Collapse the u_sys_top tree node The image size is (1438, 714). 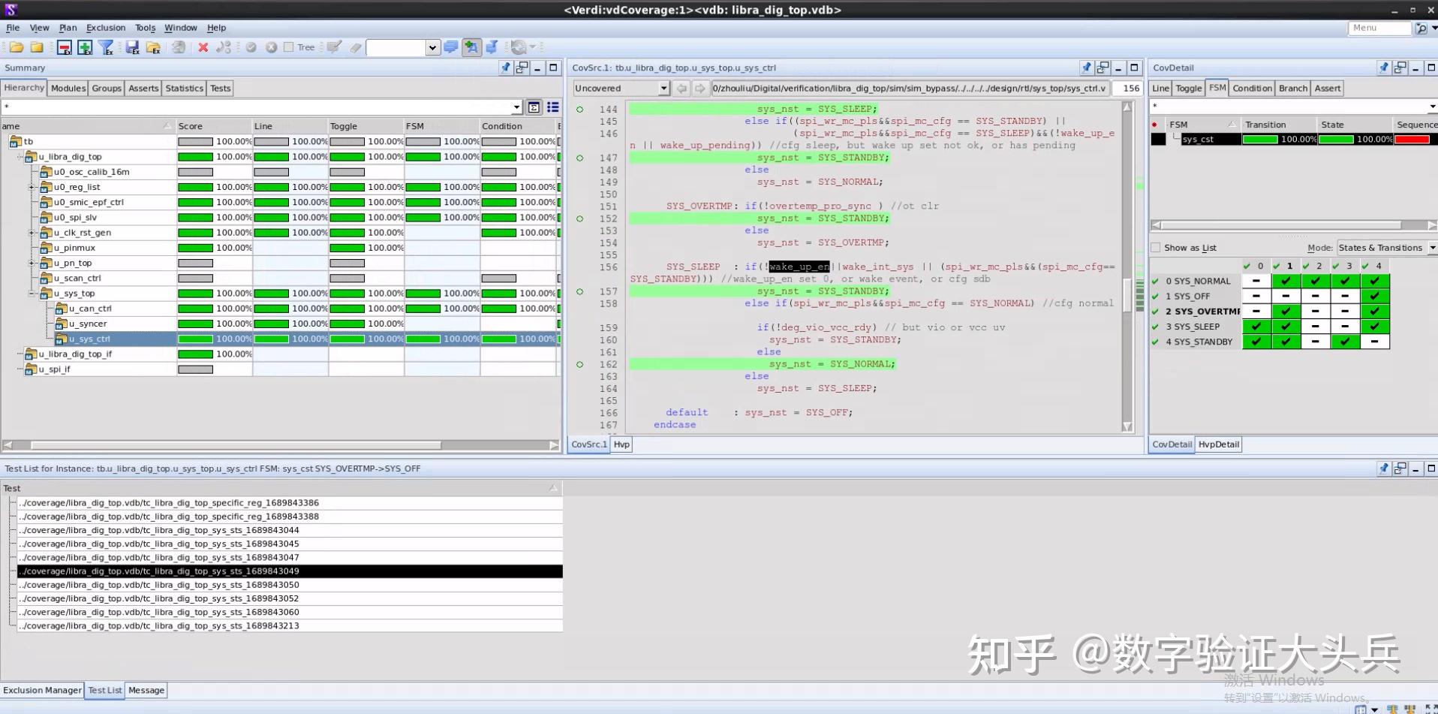click(x=32, y=294)
